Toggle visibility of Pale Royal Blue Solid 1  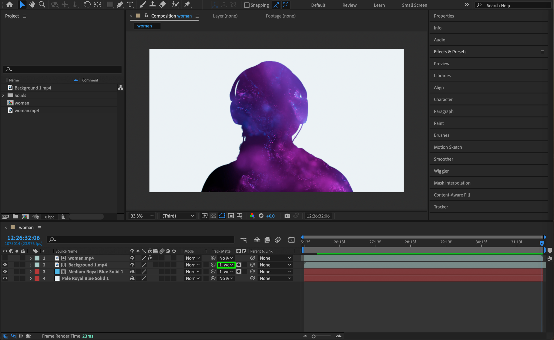pyautogui.click(x=5, y=278)
